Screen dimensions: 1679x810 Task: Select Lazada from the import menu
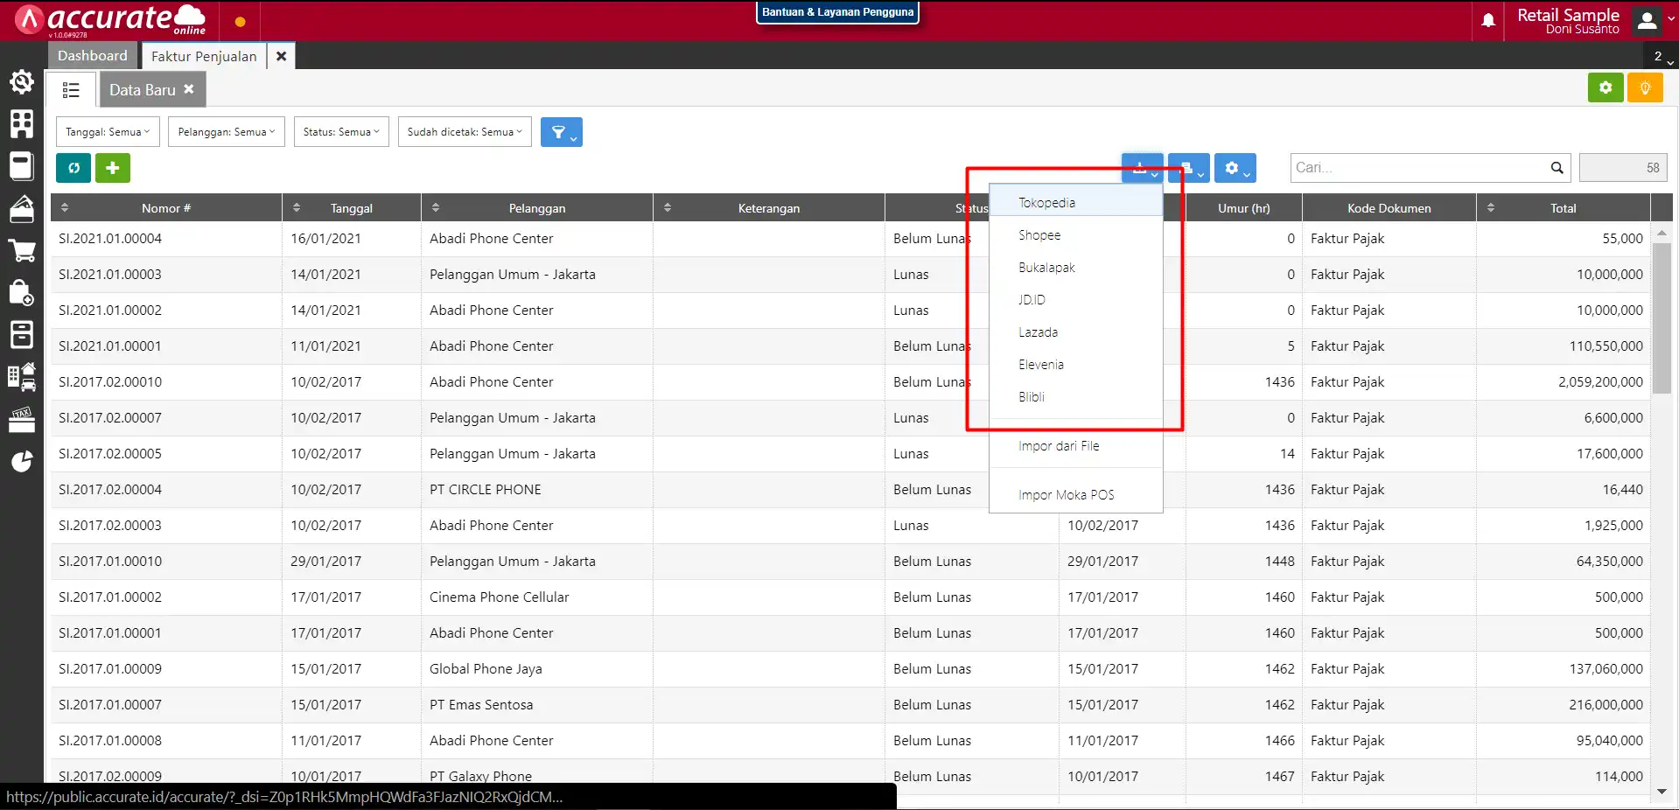click(1075, 332)
